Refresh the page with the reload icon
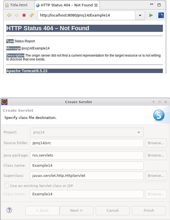Image resolution: width=170 pixels, height=220 pixels. (x=32, y=15)
